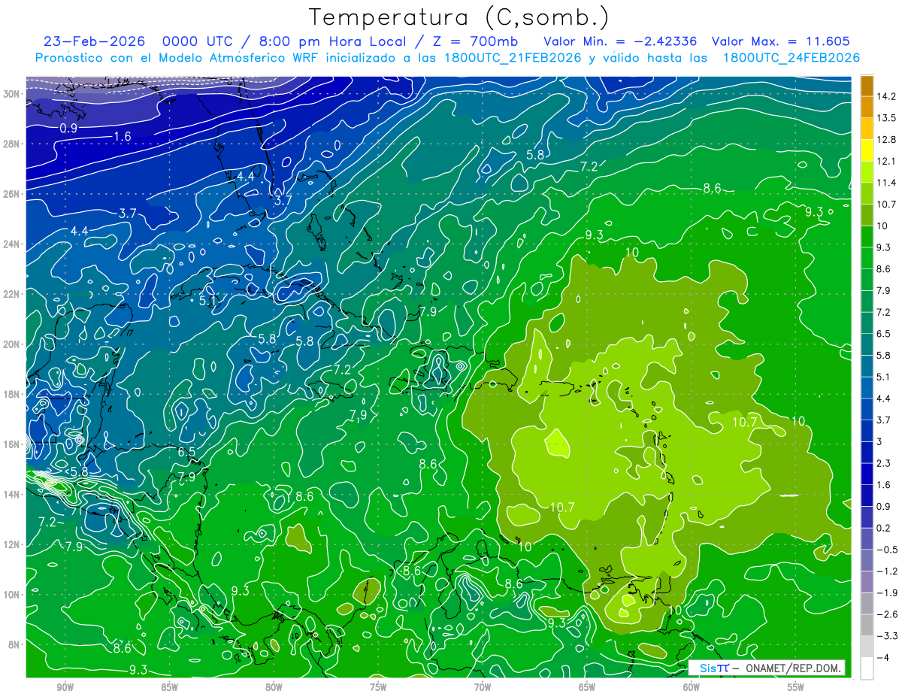Click the 22N latitude axis label

point(12,294)
